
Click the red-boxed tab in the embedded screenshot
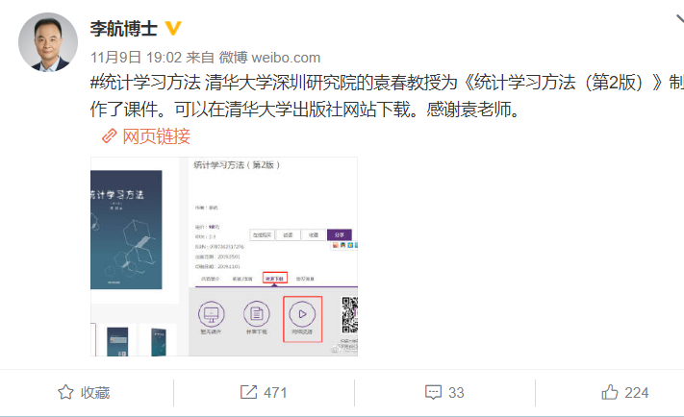[x=275, y=278]
